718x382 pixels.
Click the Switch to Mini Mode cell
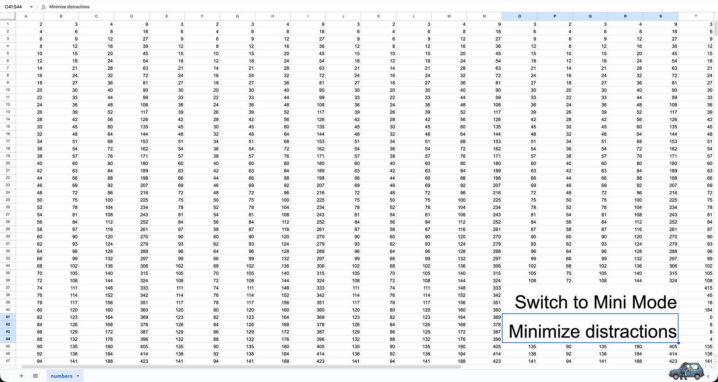click(x=590, y=299)
